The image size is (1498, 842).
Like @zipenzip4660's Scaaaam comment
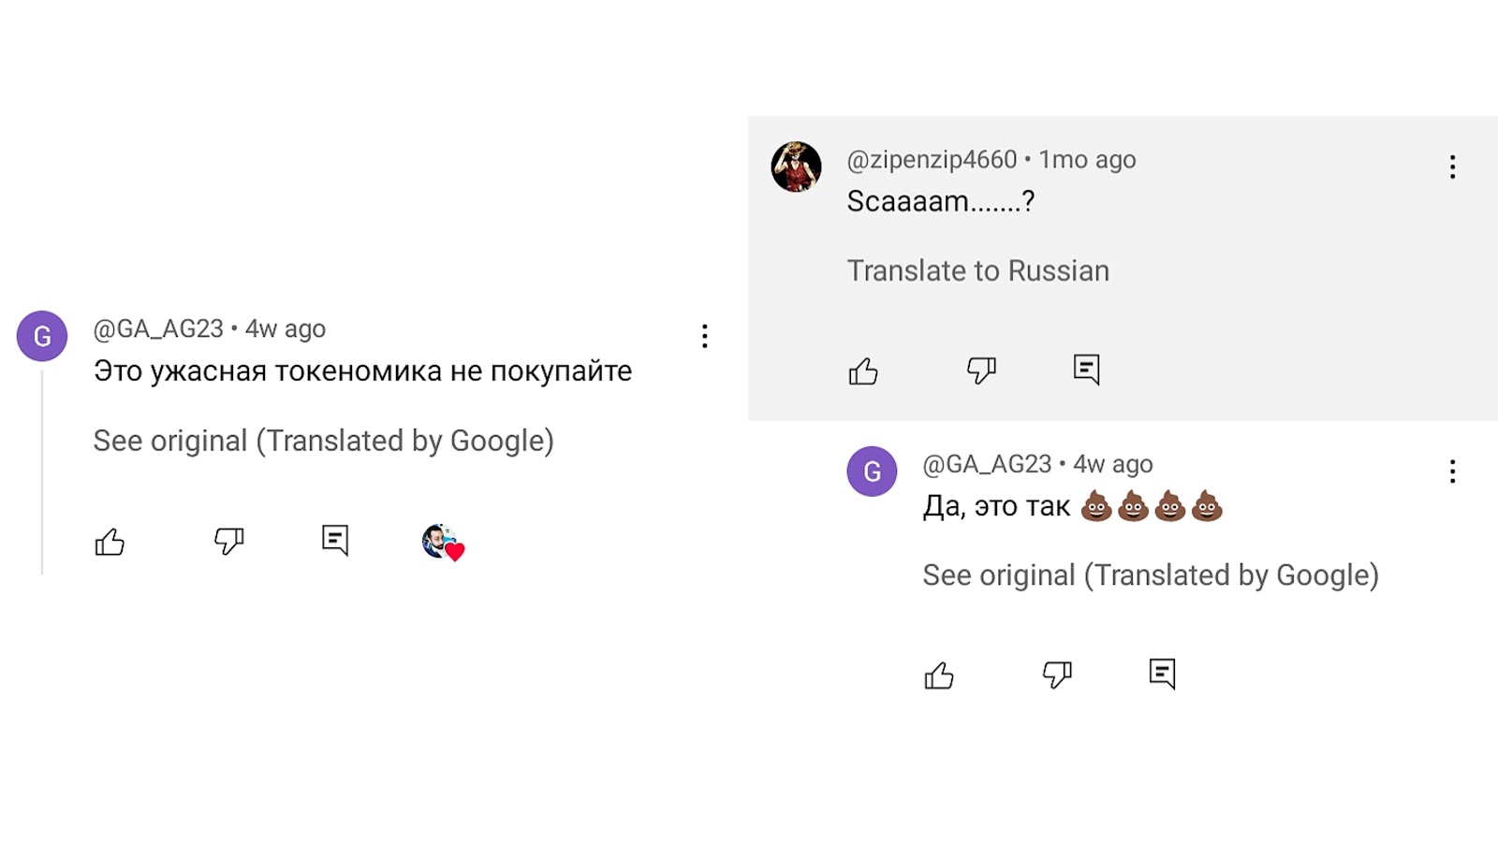point(863,370)
